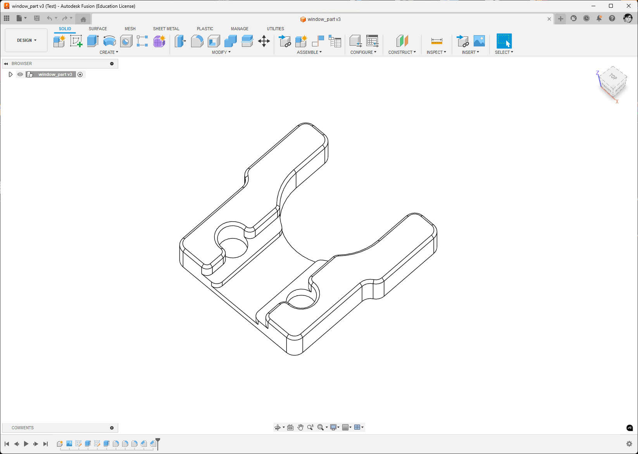Hide the browser using double-arrow icon
Image resolution: width=638 pixels, height=454 pixels.
pos(6,63)
